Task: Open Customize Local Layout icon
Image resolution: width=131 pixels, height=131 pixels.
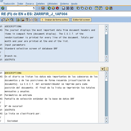Action: click(111, 8)
